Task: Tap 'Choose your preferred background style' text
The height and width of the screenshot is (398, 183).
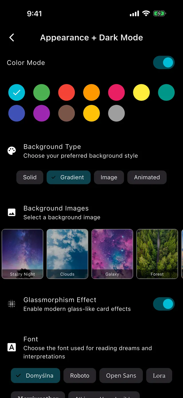Action: pyautogui.click(x=81, y=156)
